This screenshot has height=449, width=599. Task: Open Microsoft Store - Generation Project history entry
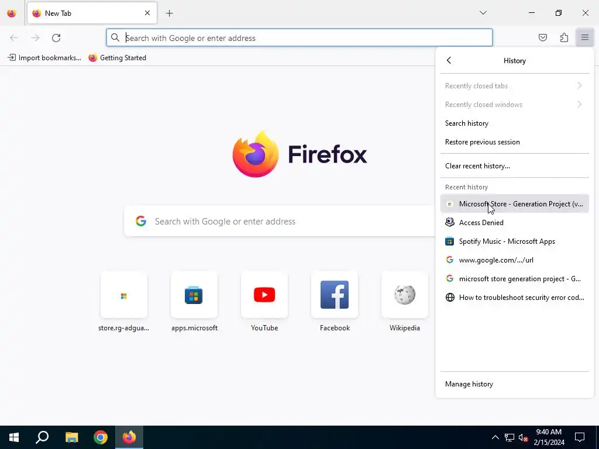(x=515, y=204)
